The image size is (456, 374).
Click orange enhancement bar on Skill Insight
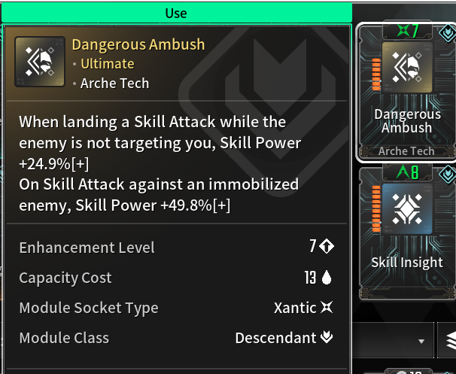point(376,208)
